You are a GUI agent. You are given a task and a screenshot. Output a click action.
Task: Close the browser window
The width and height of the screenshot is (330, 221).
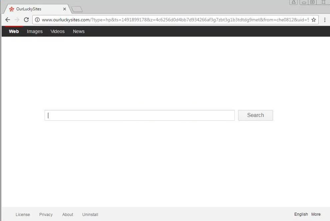tap(323, 2)
